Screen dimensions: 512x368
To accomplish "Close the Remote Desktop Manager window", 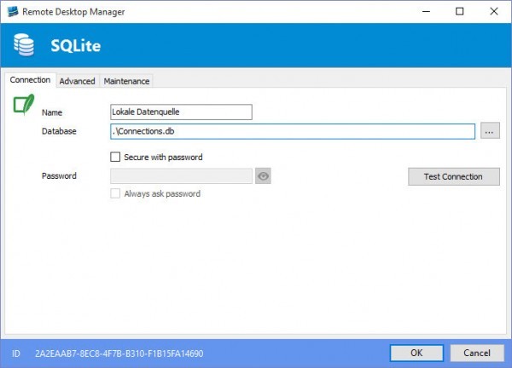I will [x=494, y=11].
